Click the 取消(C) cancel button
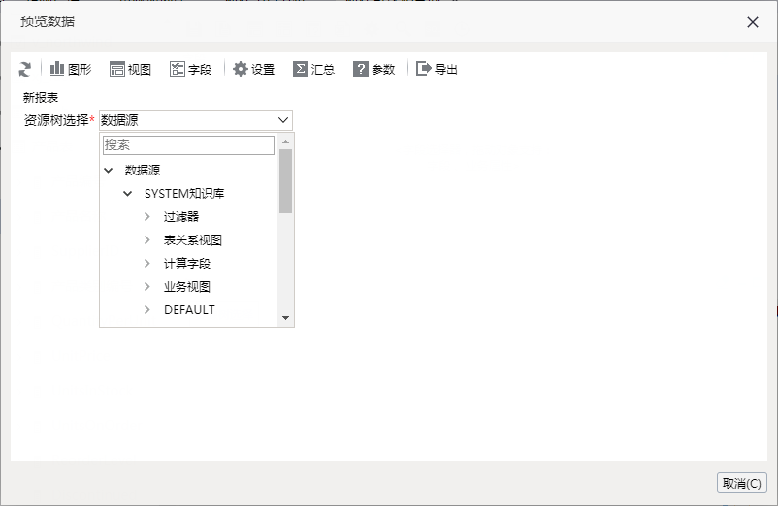This screenshot has width=778, height=506. coord(742,483)
